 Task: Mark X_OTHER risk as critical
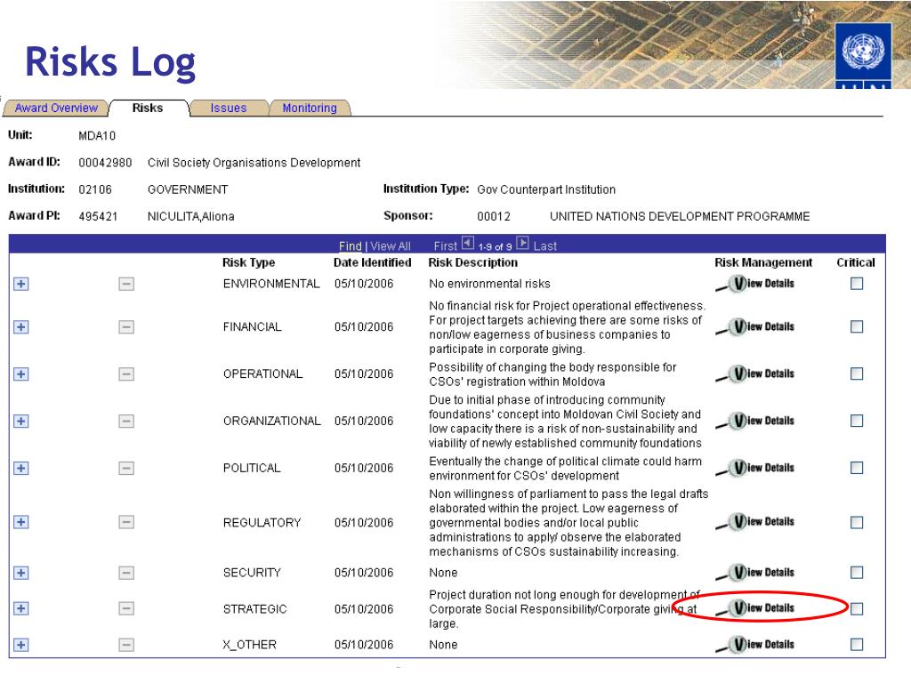pyautogui.click(x=857, y=645)
